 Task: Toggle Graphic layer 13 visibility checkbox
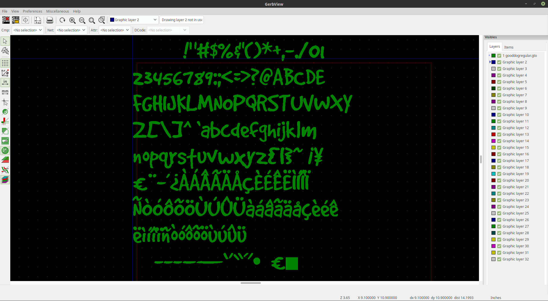[499, 135]
